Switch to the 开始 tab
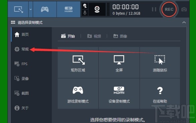The image size is (196, 123). point(68,36)
